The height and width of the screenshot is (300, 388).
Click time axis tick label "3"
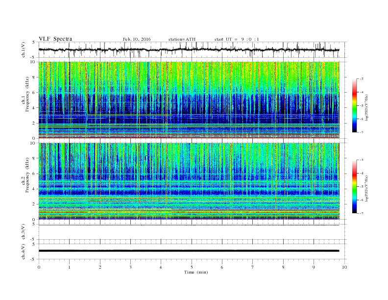point(131,267)
